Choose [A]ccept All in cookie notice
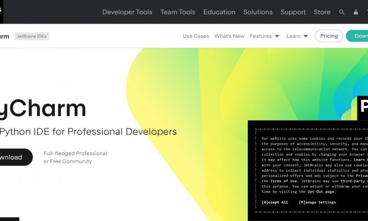This screenshot has width=368, height=221. click(275, 202)
